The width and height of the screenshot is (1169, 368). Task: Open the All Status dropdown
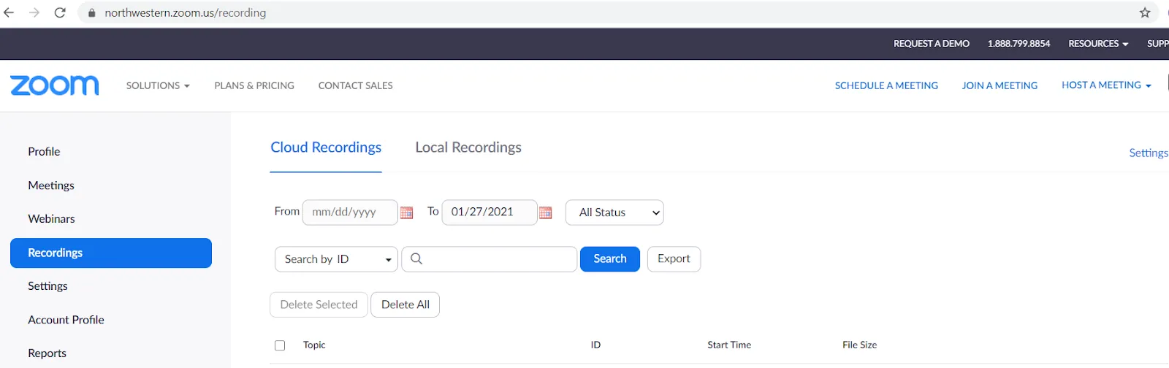pyautogui.click(x=614, y=212)
